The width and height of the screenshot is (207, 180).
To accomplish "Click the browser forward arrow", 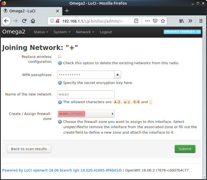I will (x=15, y=21).
